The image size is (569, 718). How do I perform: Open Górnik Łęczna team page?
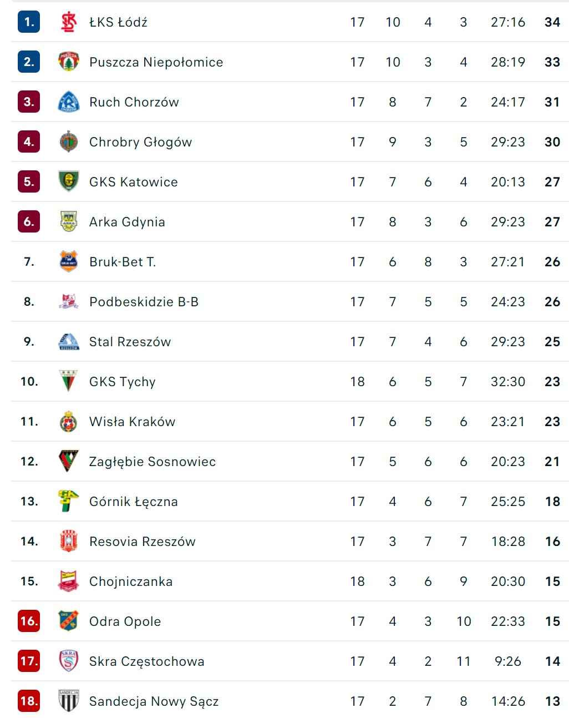pyautogui.click(x=133, y=502)
